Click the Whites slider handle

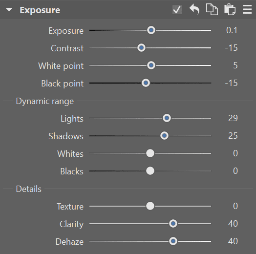[150, 153]
